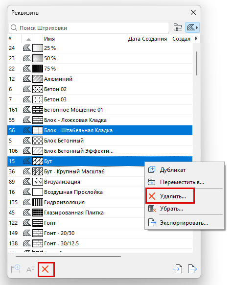Click the red delete X icon at bottom

coord(45,269)
